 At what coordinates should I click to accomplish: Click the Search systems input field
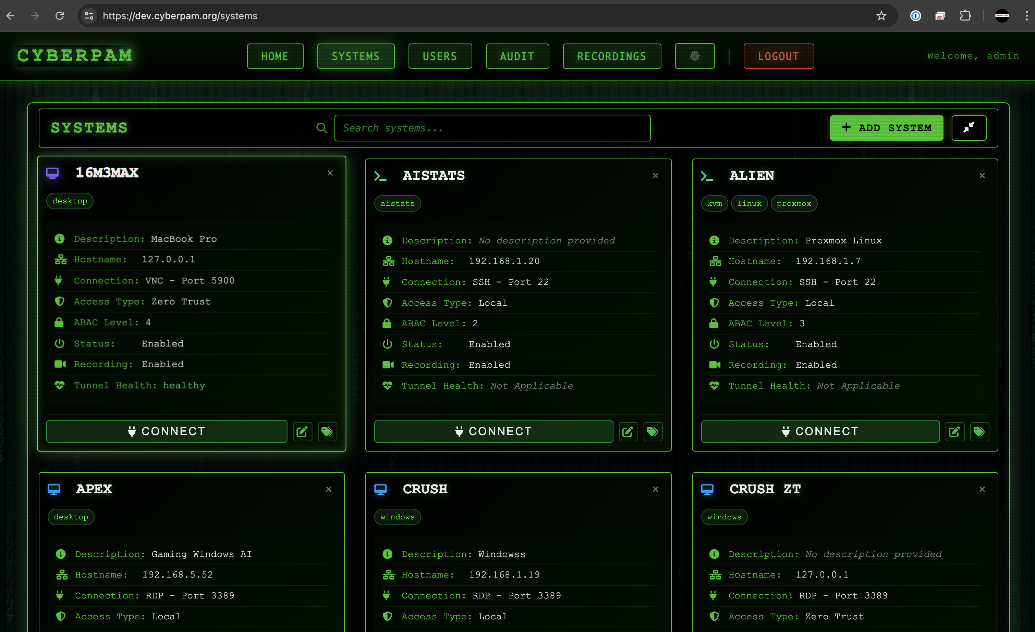point(492,128)
